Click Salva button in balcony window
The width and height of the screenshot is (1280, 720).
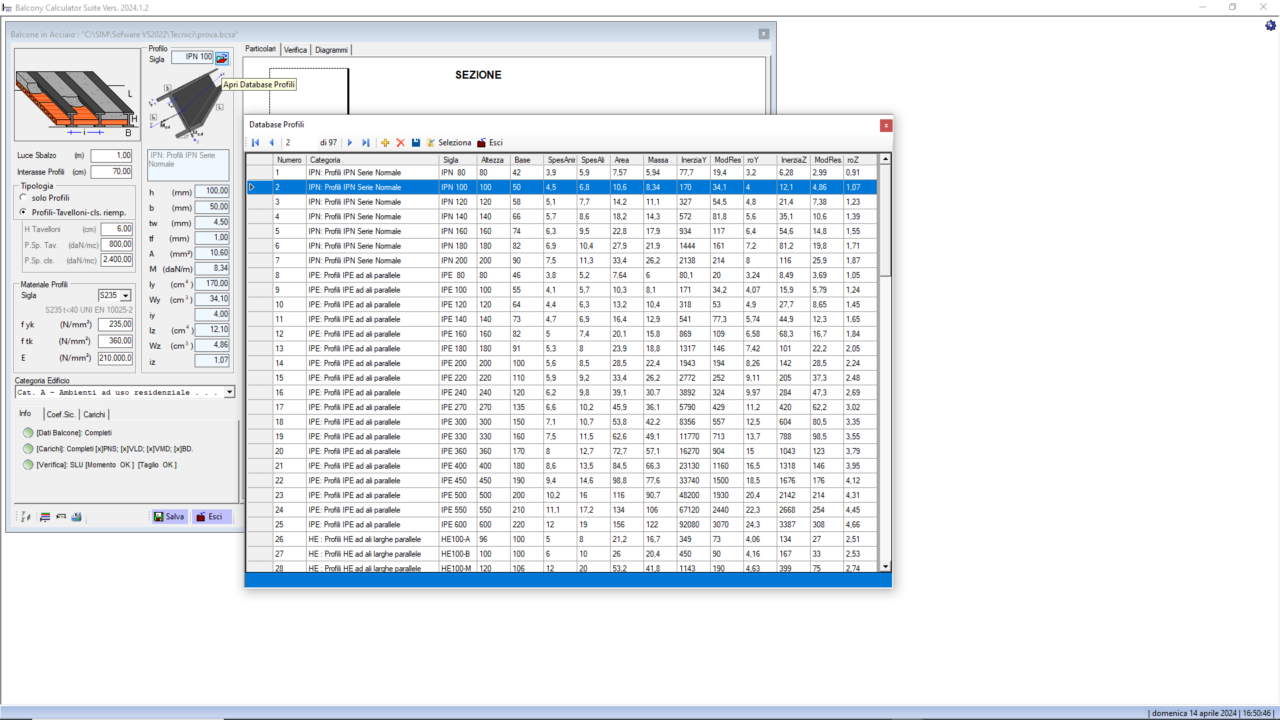tap(169, 517)
